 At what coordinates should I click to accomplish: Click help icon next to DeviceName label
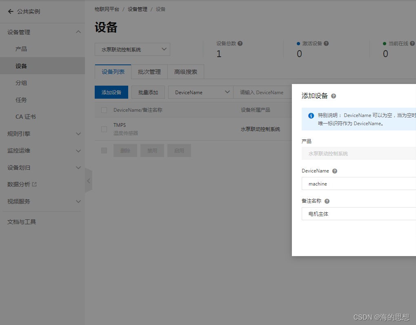(x=335, y=171)
